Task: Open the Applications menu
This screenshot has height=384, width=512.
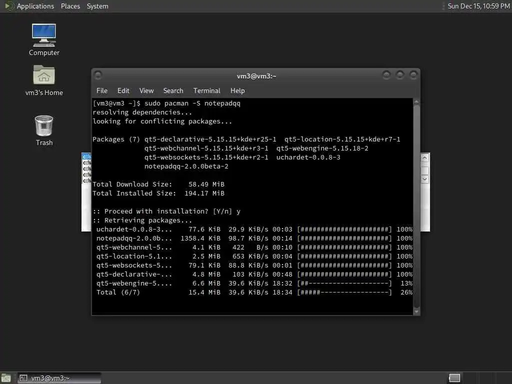Action: coord(35,6)
